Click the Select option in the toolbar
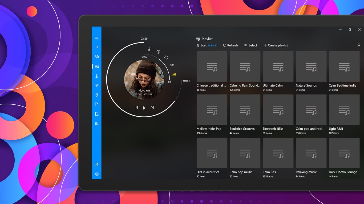 (x=251, y=45)
